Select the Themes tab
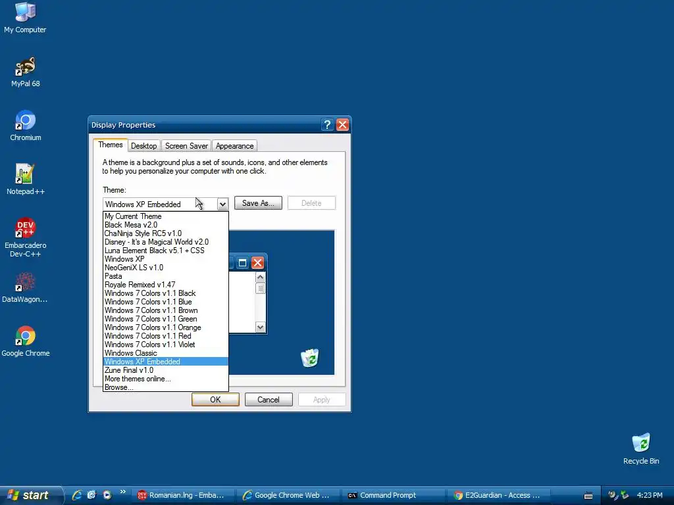 coord(111,145)
